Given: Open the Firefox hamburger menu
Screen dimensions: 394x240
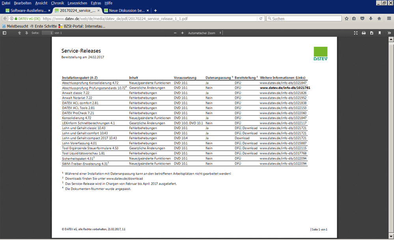Looking at the screenshot, I should (x=389, y=18).
